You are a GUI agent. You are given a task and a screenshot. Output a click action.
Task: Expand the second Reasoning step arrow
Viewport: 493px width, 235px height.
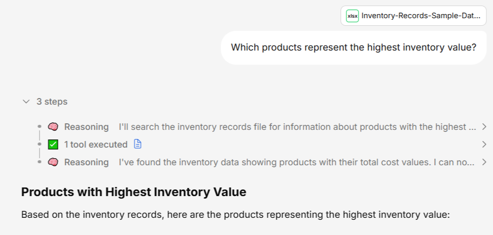(484, 162)
